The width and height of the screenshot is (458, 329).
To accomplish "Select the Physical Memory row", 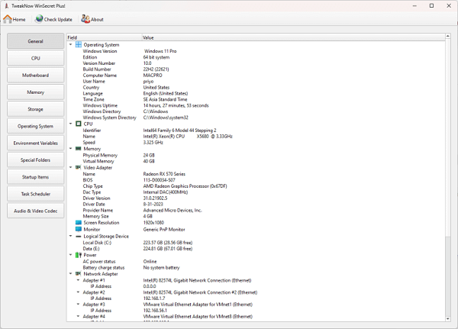I will [x=256, y=155].
